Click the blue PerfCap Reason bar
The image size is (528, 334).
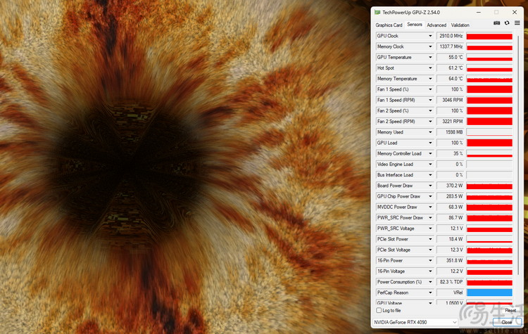(x=489, y=293)
